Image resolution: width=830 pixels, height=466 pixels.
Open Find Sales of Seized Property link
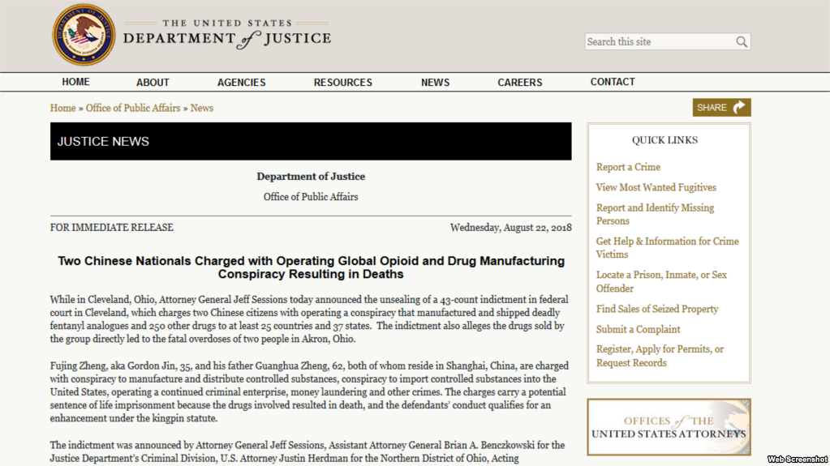point(657,309)
